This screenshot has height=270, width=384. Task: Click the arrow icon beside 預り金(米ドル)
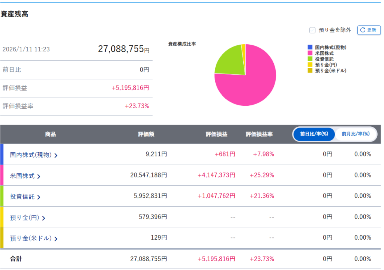[x=56, y=238]
